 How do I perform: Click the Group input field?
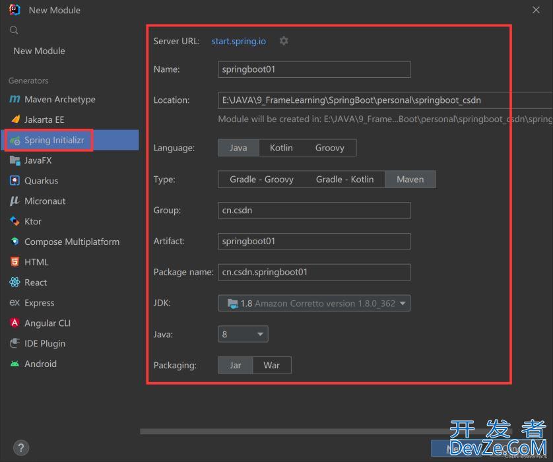coord(314,210)
